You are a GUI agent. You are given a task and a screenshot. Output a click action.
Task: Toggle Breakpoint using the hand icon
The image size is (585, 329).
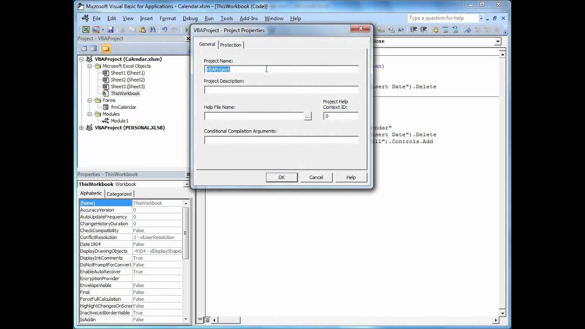[436, 30]
